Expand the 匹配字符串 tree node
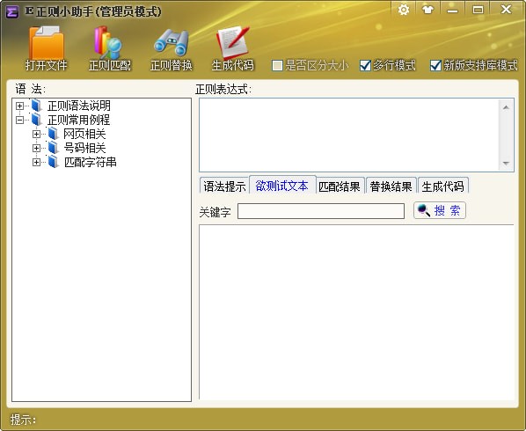 click(x=36, y=163)
